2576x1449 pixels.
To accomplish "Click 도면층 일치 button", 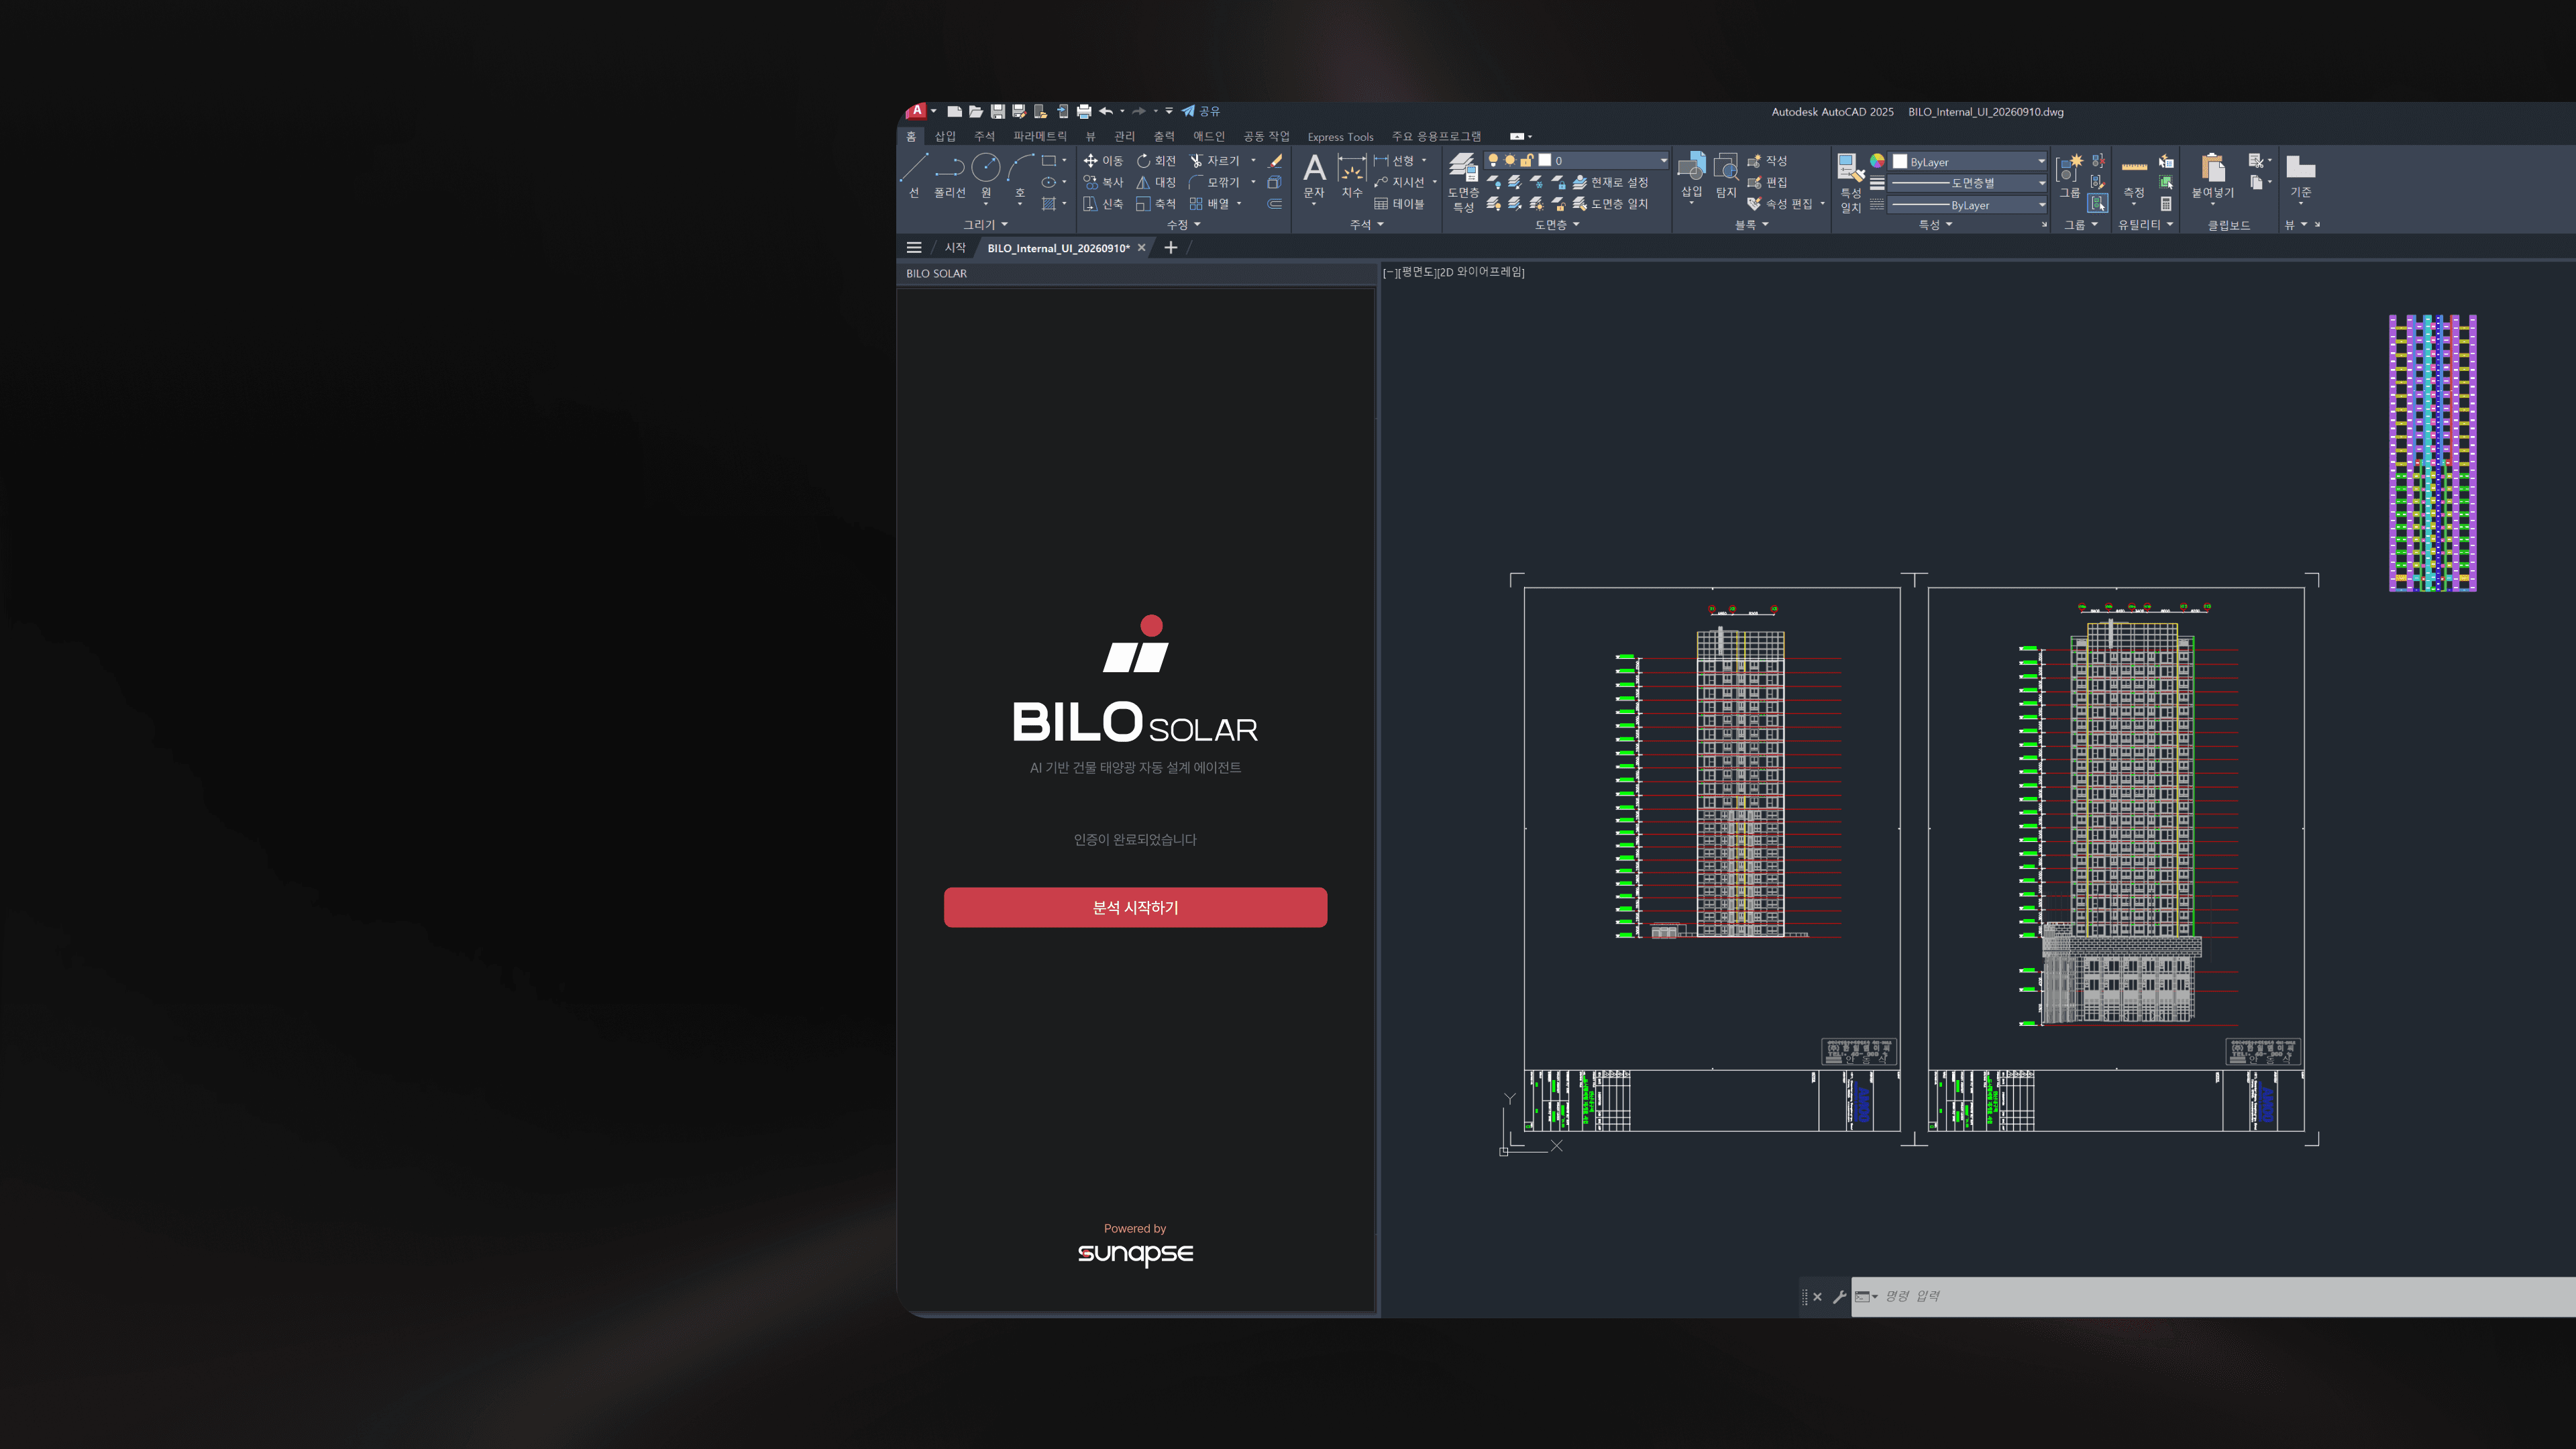I will pos(1610,204).
